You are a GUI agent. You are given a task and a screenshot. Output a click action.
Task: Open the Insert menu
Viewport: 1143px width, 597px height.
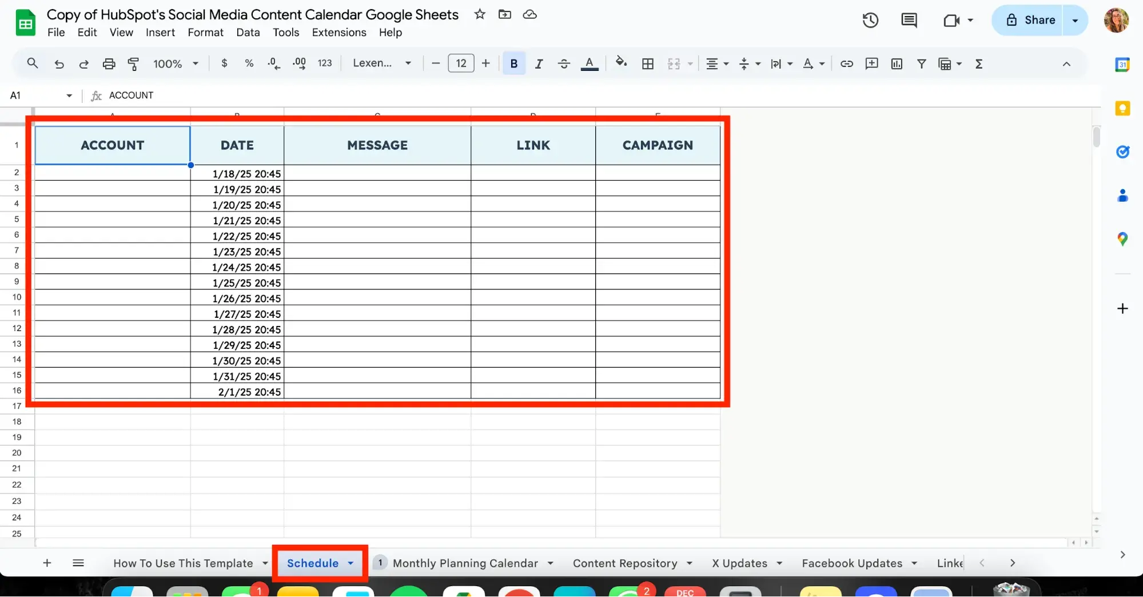point(160,33)
